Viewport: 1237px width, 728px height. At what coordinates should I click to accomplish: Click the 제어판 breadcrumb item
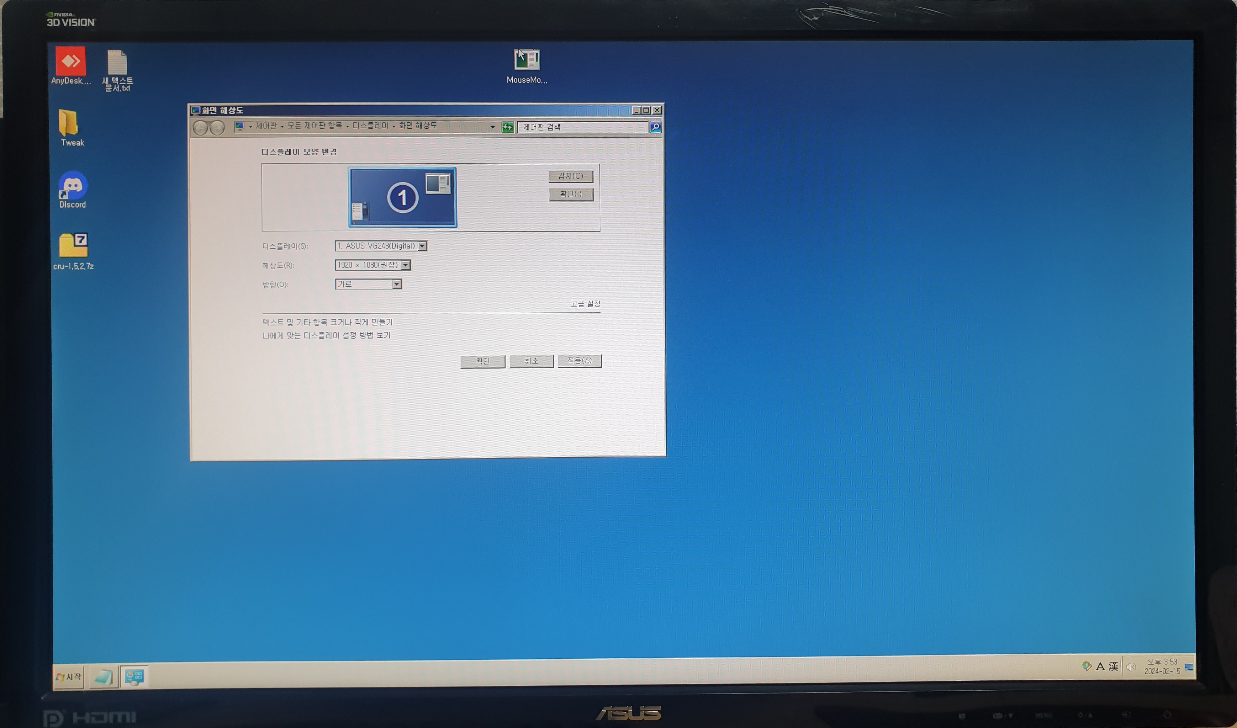(x=266, y=126)
